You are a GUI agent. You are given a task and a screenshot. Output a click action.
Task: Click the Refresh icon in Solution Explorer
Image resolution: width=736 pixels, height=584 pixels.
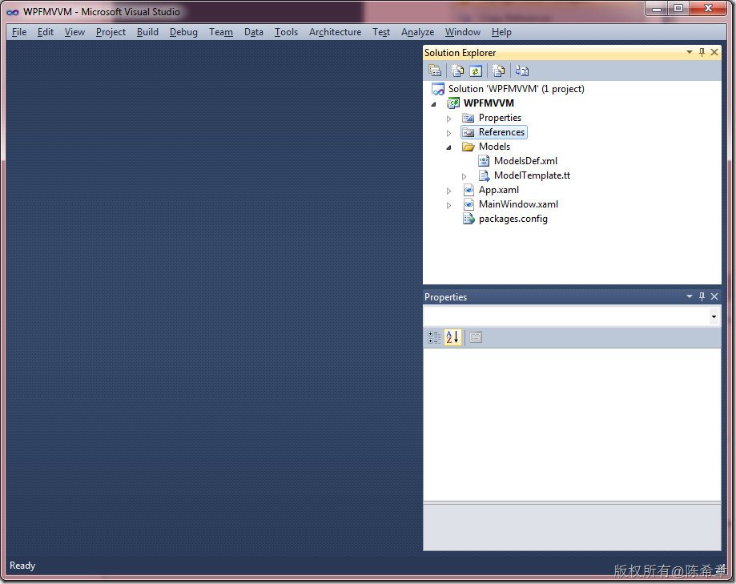[476, 70]
